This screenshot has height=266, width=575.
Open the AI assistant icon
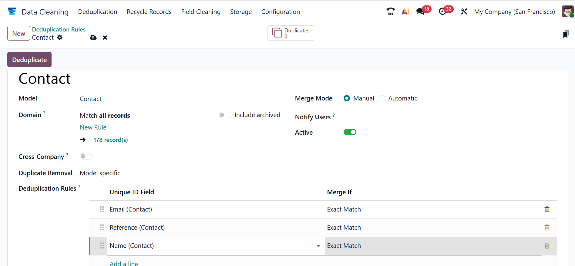pos(405,11)
